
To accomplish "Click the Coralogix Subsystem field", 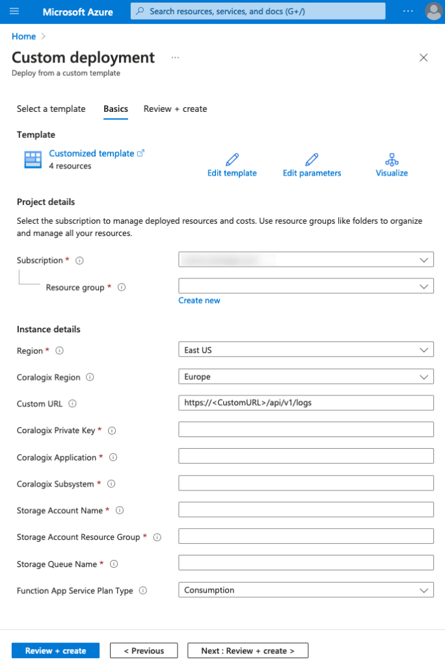I will click(306, 483).
